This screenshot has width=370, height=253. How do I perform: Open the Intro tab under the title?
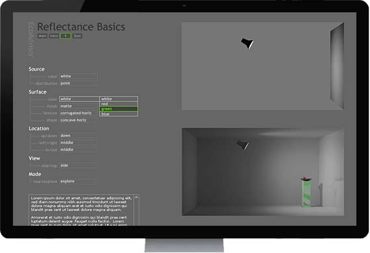(x=54, y=36)
